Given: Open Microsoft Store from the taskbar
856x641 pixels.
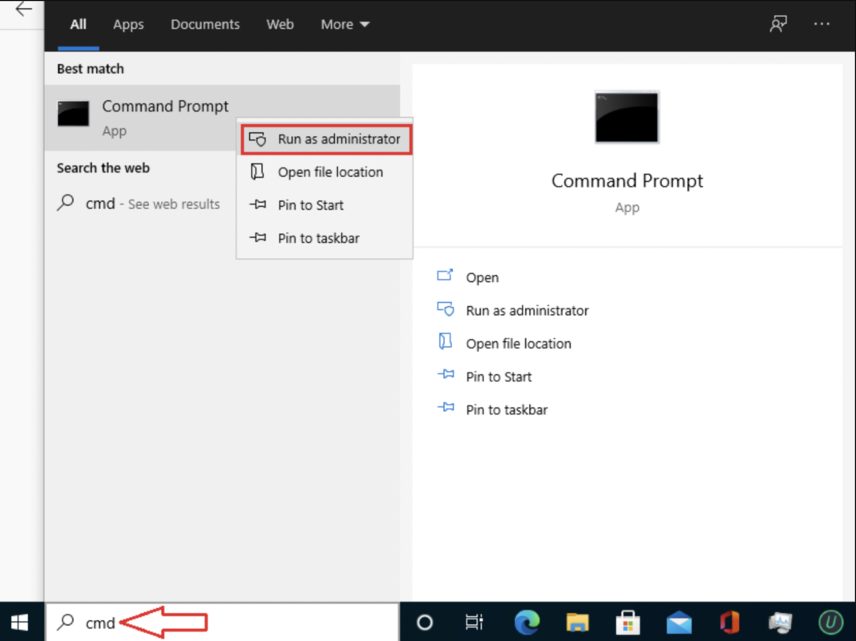Looking at the screenshot, I should (x=628, y=622).
